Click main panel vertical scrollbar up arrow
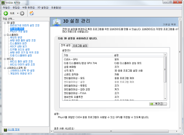This screenshot has width=184, height=135. 180,19
